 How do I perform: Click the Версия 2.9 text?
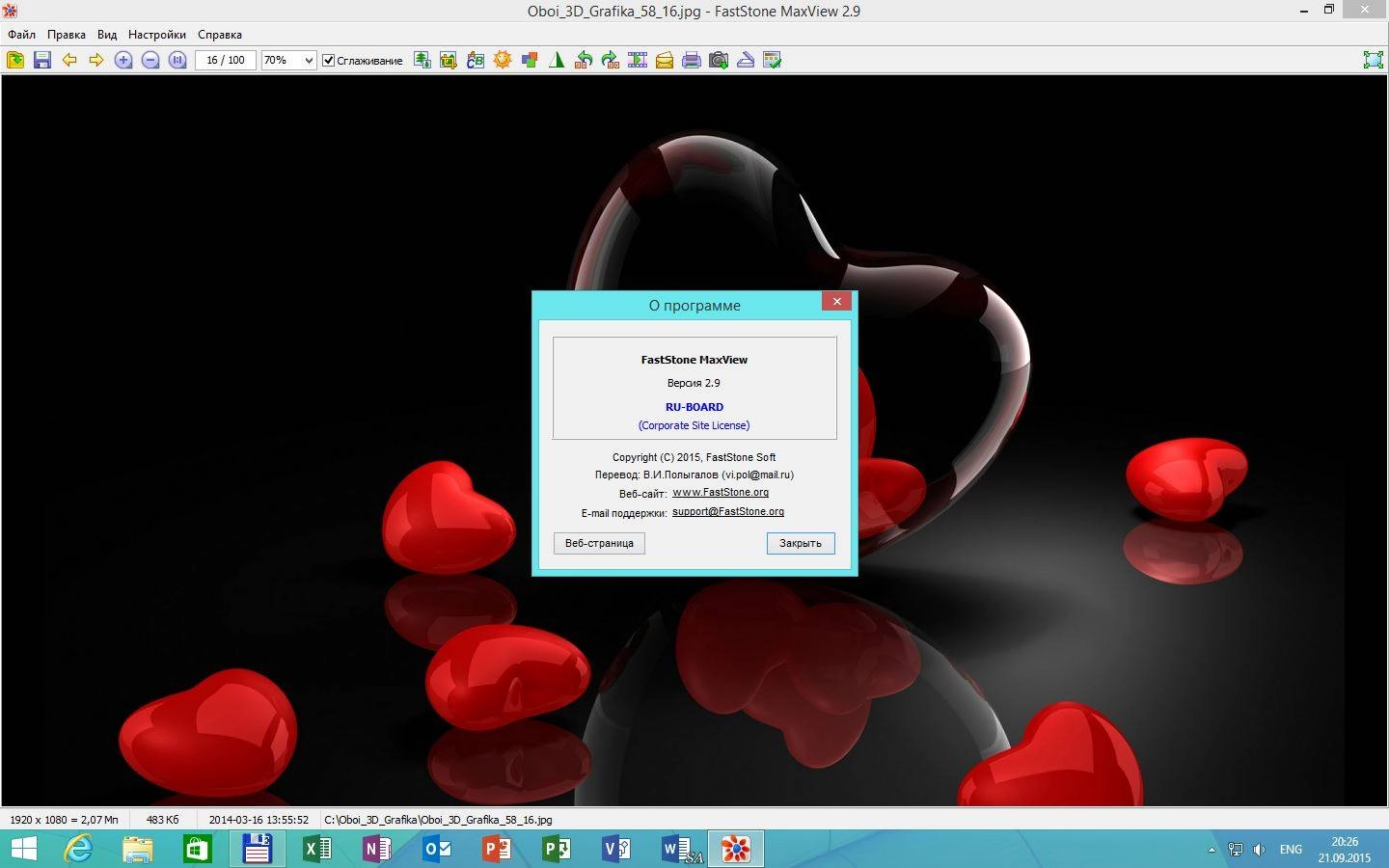pyautogui.click(x=694, y=383)
